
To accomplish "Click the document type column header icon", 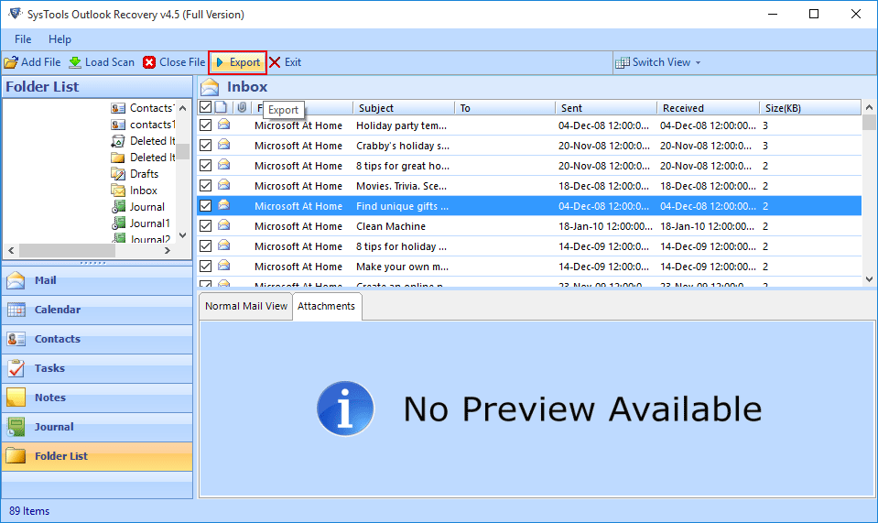I will point(222,107).
